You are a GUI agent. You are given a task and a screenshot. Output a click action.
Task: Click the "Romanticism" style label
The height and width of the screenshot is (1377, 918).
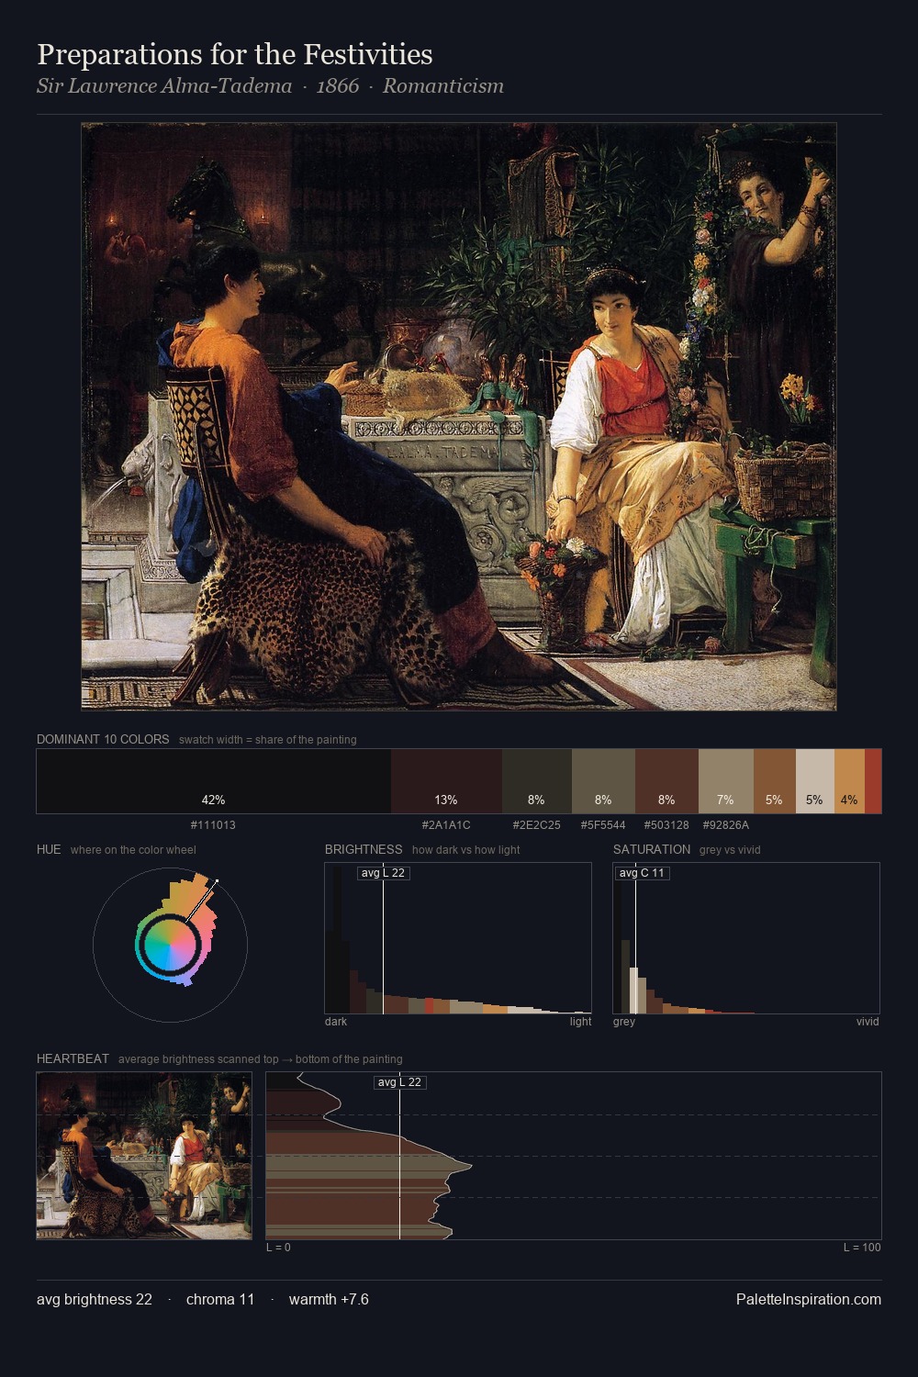coord(443,86)
